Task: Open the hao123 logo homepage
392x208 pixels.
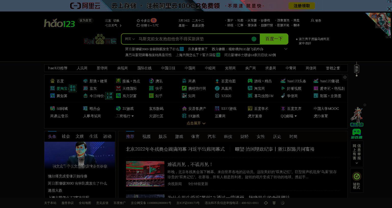Action: 59,23
